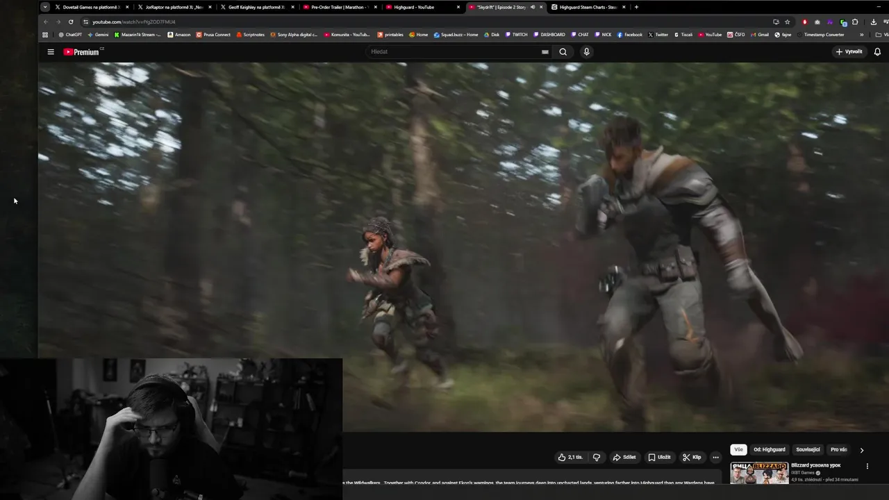The width and height of the screenshot is (889, 500).
Task: Open the ChatGPT bookmark
Action: tap(70, 35)
